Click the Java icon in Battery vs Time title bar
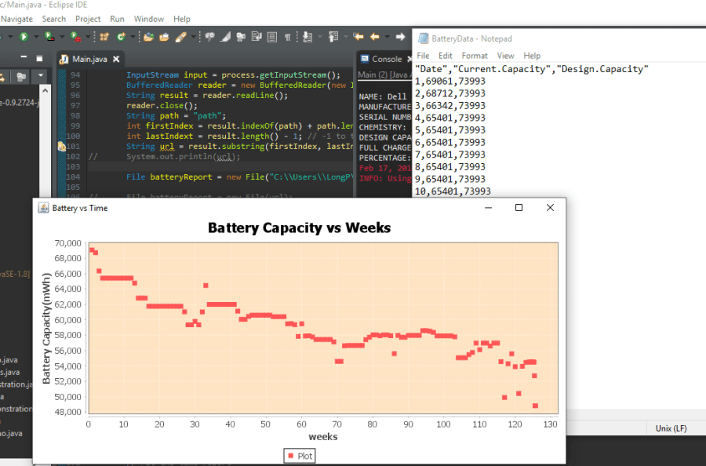This screenshot has width=706, height=466. click(x=43, y=208)
